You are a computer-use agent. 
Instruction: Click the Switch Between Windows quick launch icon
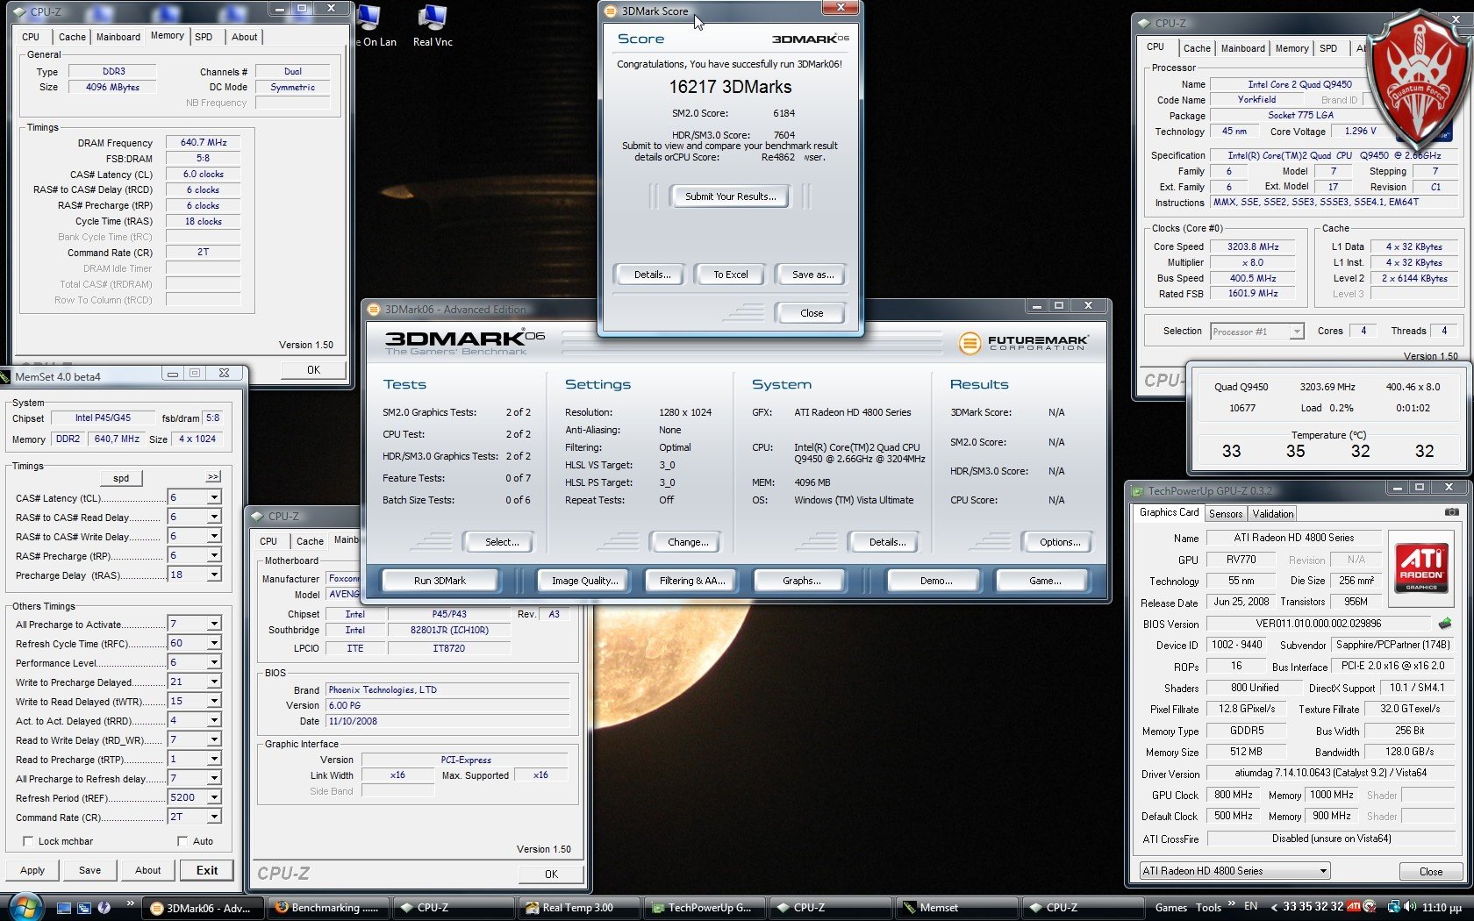[84, 908]
